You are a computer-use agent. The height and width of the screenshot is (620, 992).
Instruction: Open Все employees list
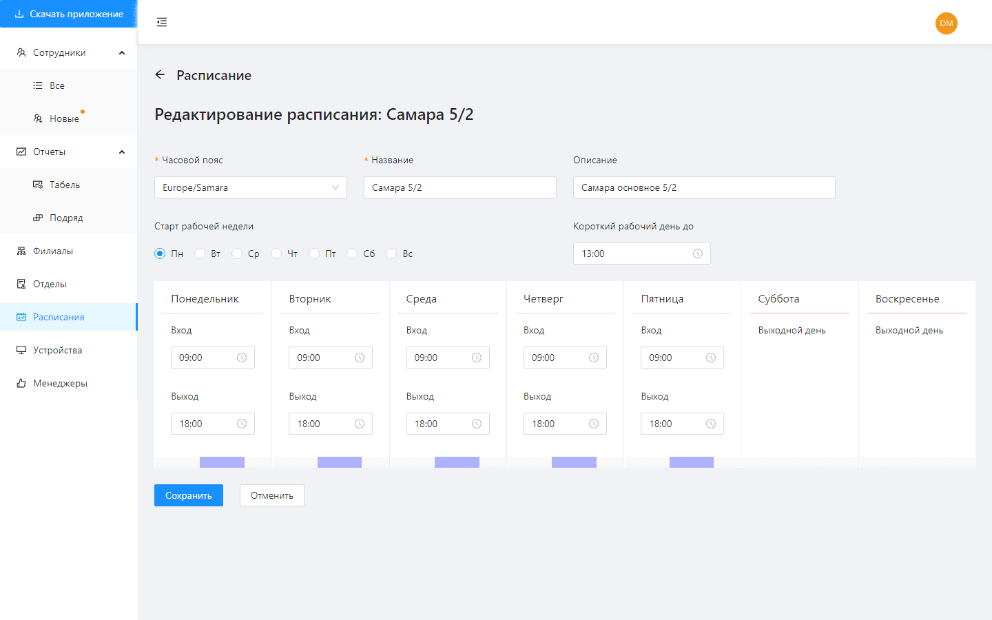(x=69, y=85)
